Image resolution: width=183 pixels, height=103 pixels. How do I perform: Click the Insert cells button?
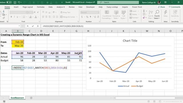click(133, 11)
